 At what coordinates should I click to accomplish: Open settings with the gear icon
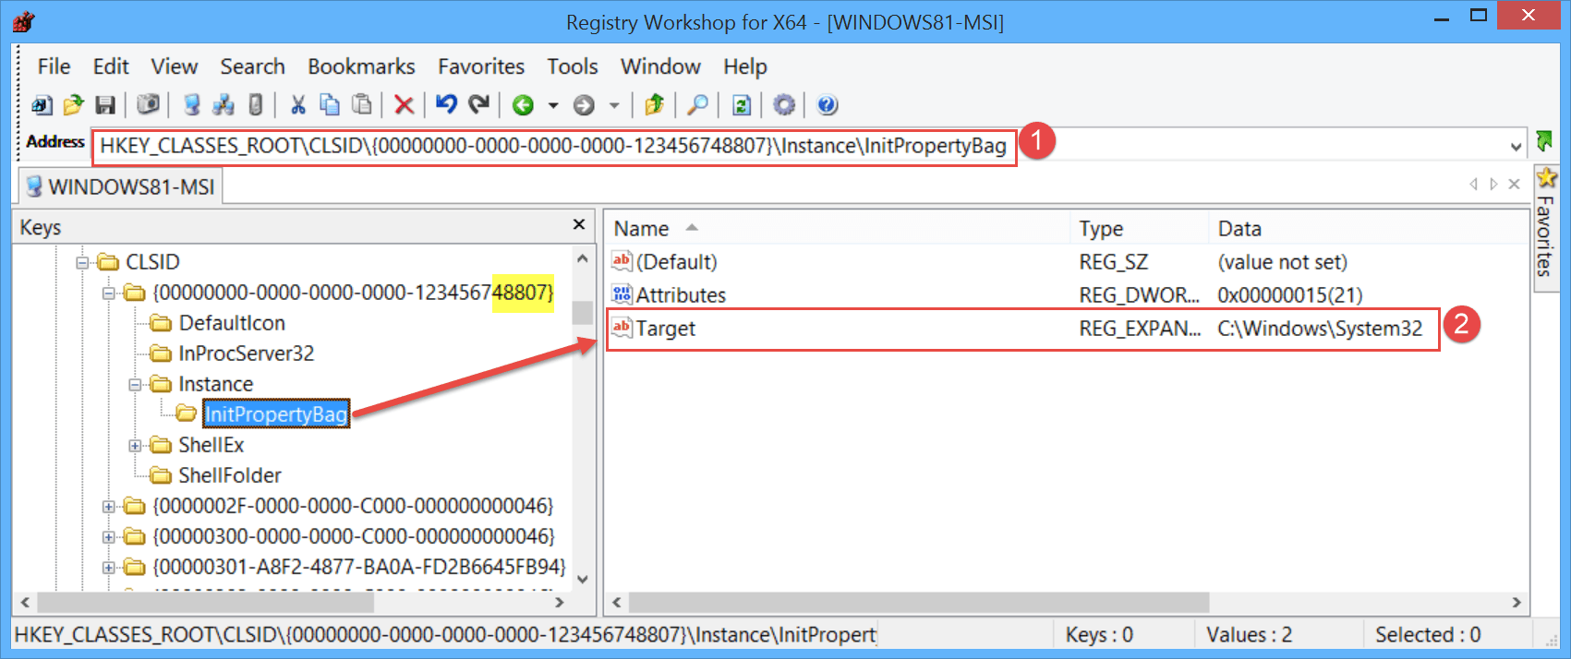(784, 105)
